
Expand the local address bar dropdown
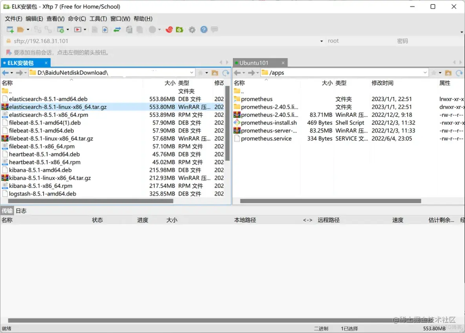tap(192, 72)
